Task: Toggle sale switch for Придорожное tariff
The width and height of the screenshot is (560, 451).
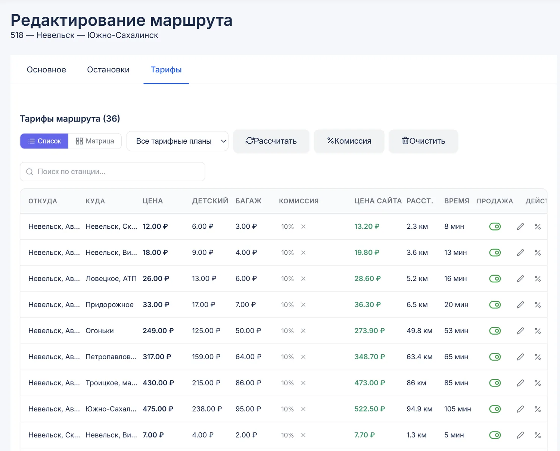Action: point(495,305)
